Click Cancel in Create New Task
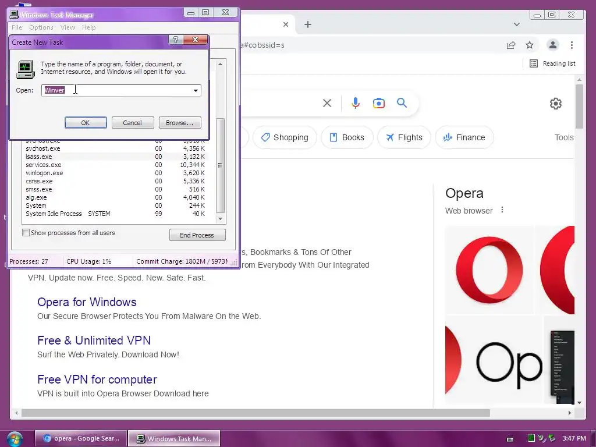This screenshot has height=447, width=596. (x=133, y=123)
